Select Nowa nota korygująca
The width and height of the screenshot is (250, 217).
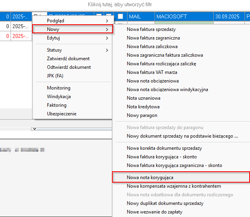(150, 178)
